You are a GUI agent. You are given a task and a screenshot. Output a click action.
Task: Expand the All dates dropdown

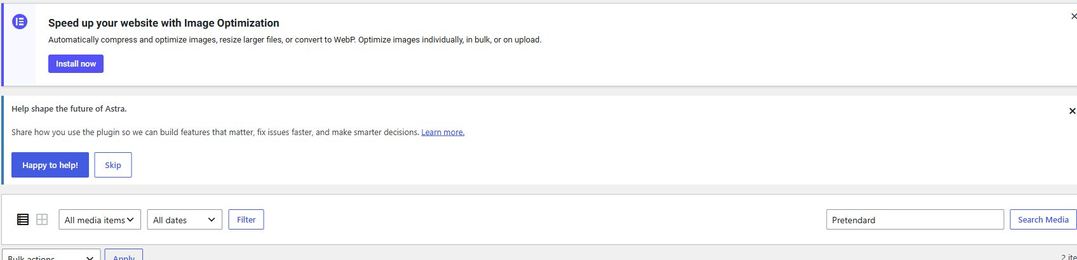tap(184, 219)
